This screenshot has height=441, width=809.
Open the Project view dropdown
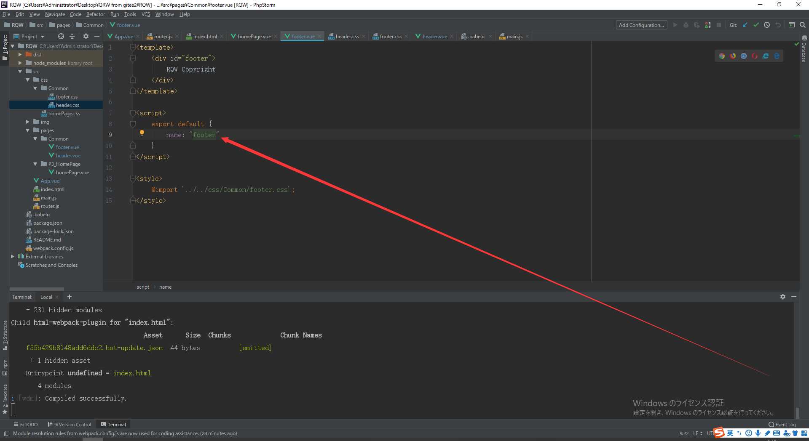(29, 37)
